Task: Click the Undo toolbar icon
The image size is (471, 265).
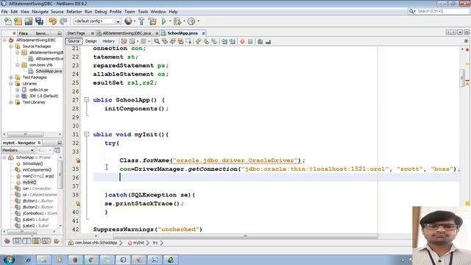Action: point(53,21)
